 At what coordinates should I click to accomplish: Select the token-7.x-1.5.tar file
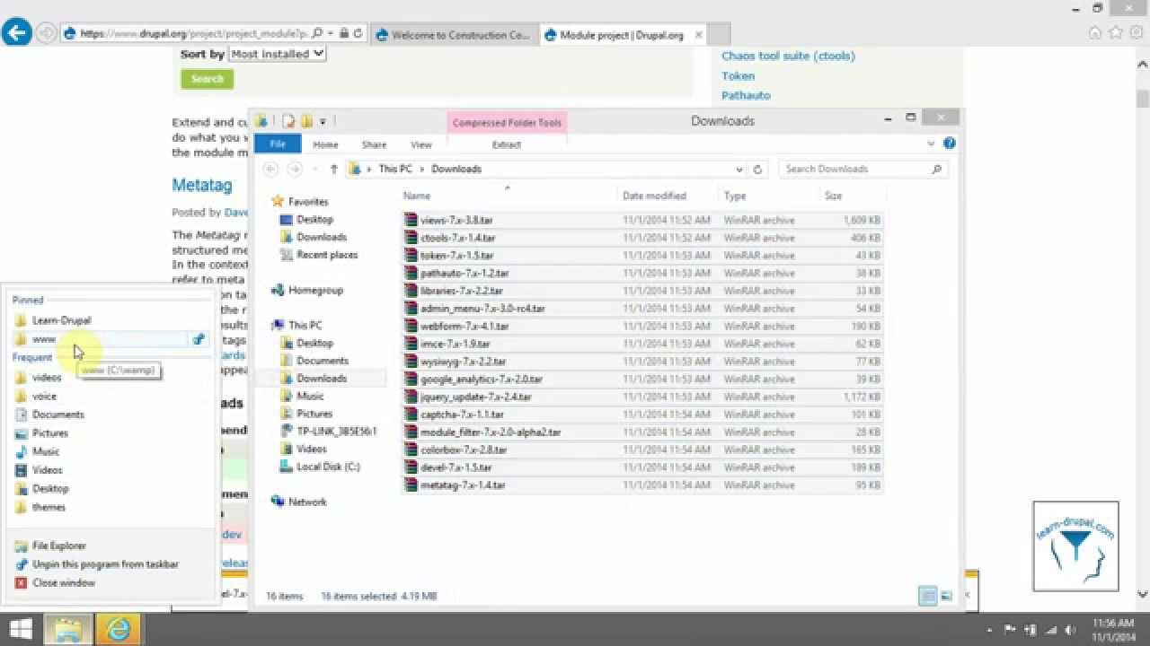(642, 256)
